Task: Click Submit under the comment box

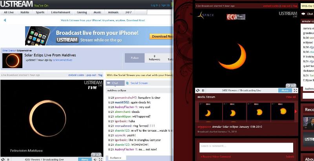Action: pyautogui.click(x=290, y=157)
